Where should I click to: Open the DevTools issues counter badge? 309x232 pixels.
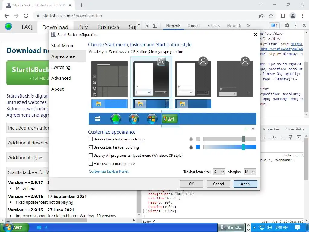click(x=274, y=25)
